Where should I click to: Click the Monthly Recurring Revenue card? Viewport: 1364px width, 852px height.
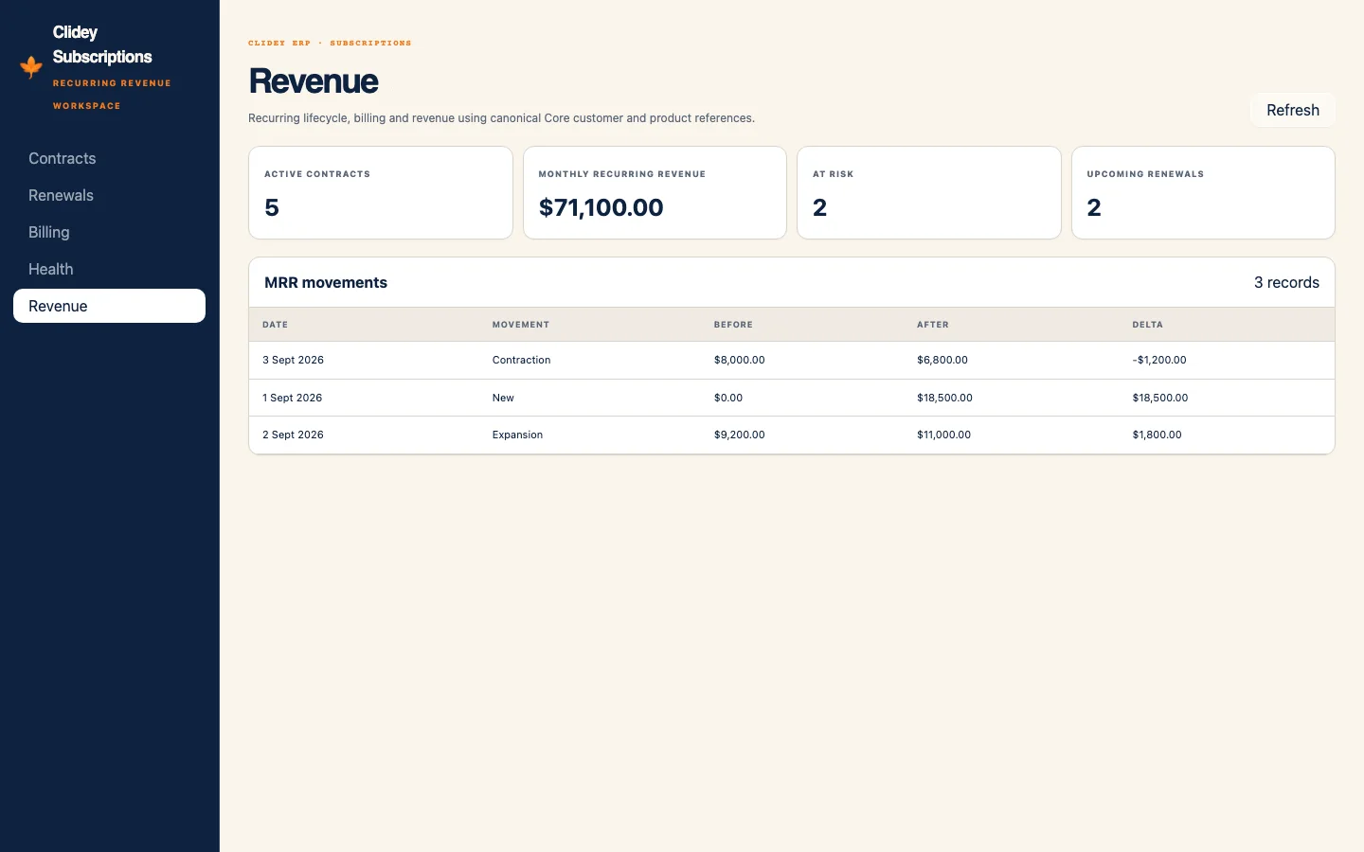coord(655,192)
